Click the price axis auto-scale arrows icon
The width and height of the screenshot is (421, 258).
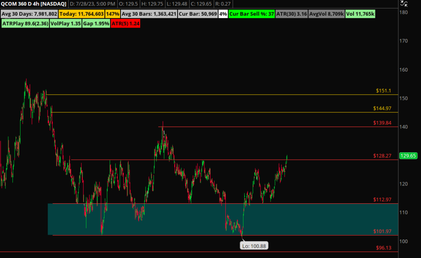click(x=404, y=4)
